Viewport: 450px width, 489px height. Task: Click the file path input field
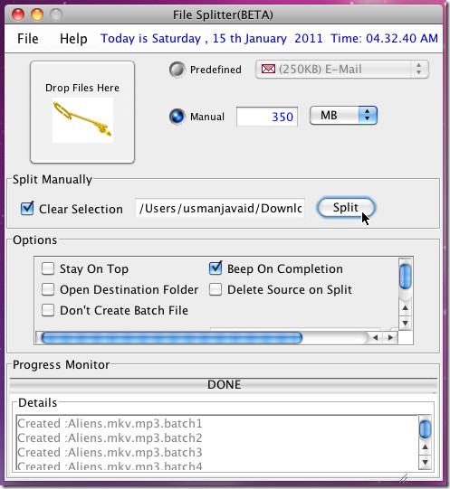click(x=220, y=208)
